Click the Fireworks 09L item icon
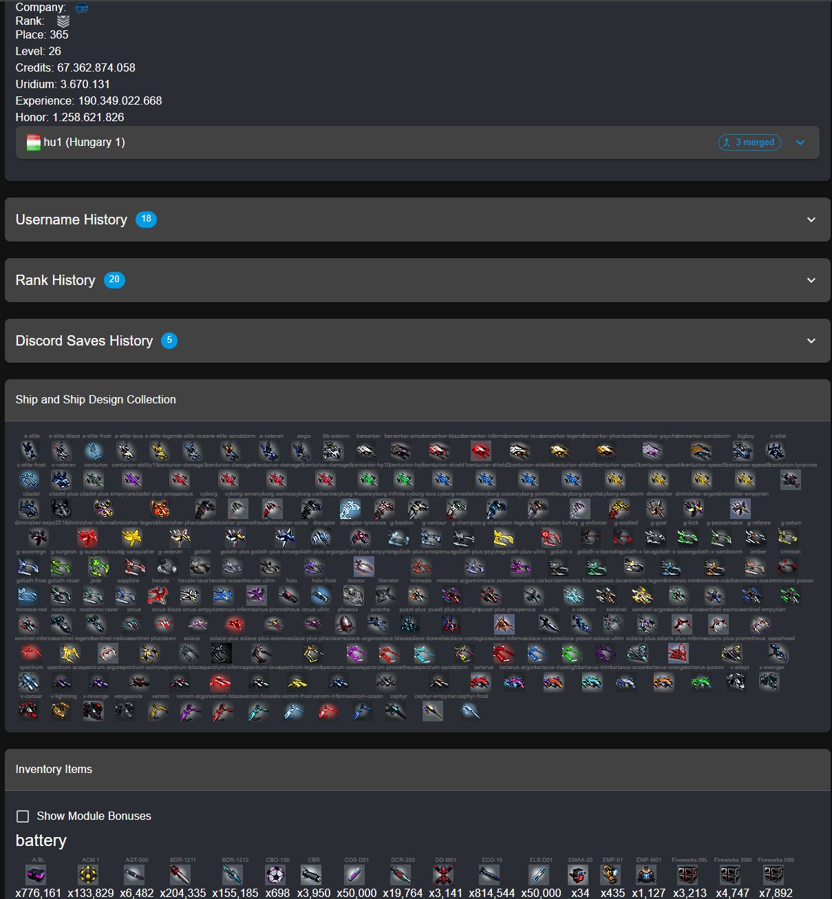 pyautogui.click(x=687, y=875)
